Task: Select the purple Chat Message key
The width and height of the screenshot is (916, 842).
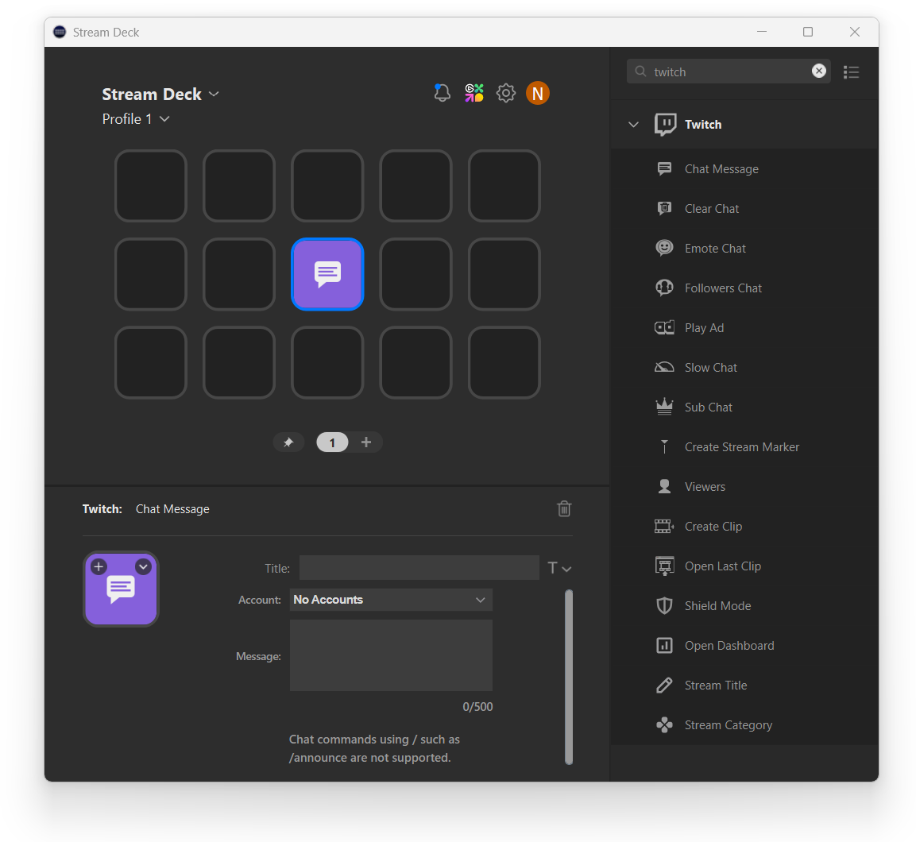Action: [x=327, y=274]
